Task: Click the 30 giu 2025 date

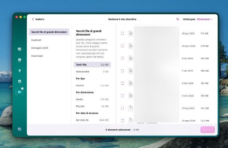Action: [188, 33]
